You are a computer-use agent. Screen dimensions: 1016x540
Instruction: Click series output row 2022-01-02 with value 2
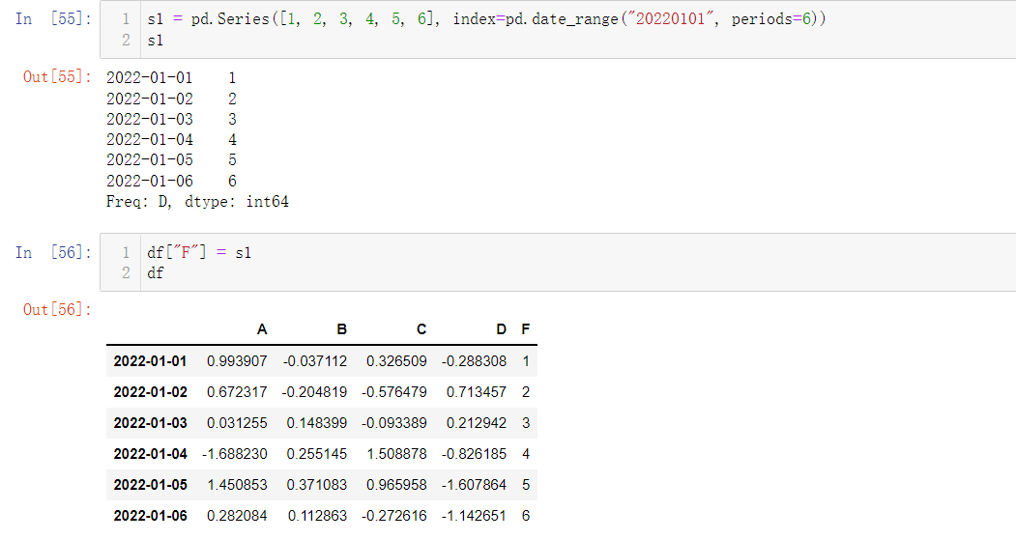point(171,99)
